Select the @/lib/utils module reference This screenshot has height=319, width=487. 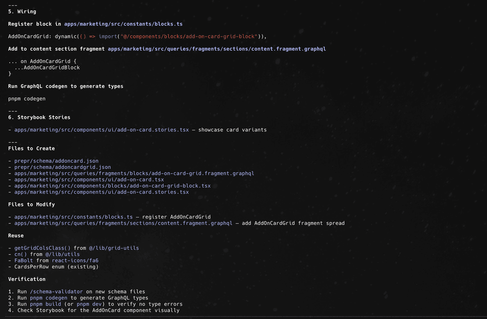coord(63,254)
